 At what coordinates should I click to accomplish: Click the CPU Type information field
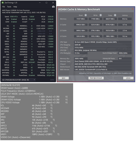(103, 42)
